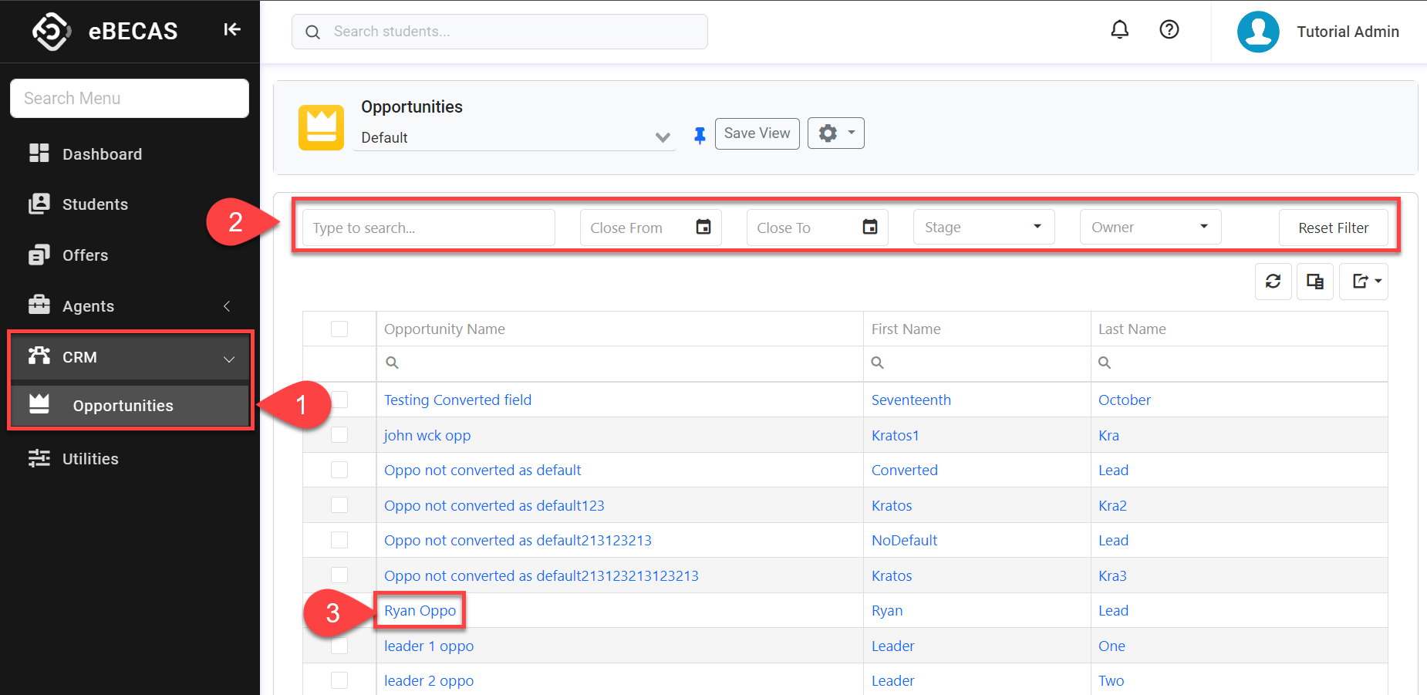Click in the Search Menu field
1427x695 pixels.
tap(130, 98)
